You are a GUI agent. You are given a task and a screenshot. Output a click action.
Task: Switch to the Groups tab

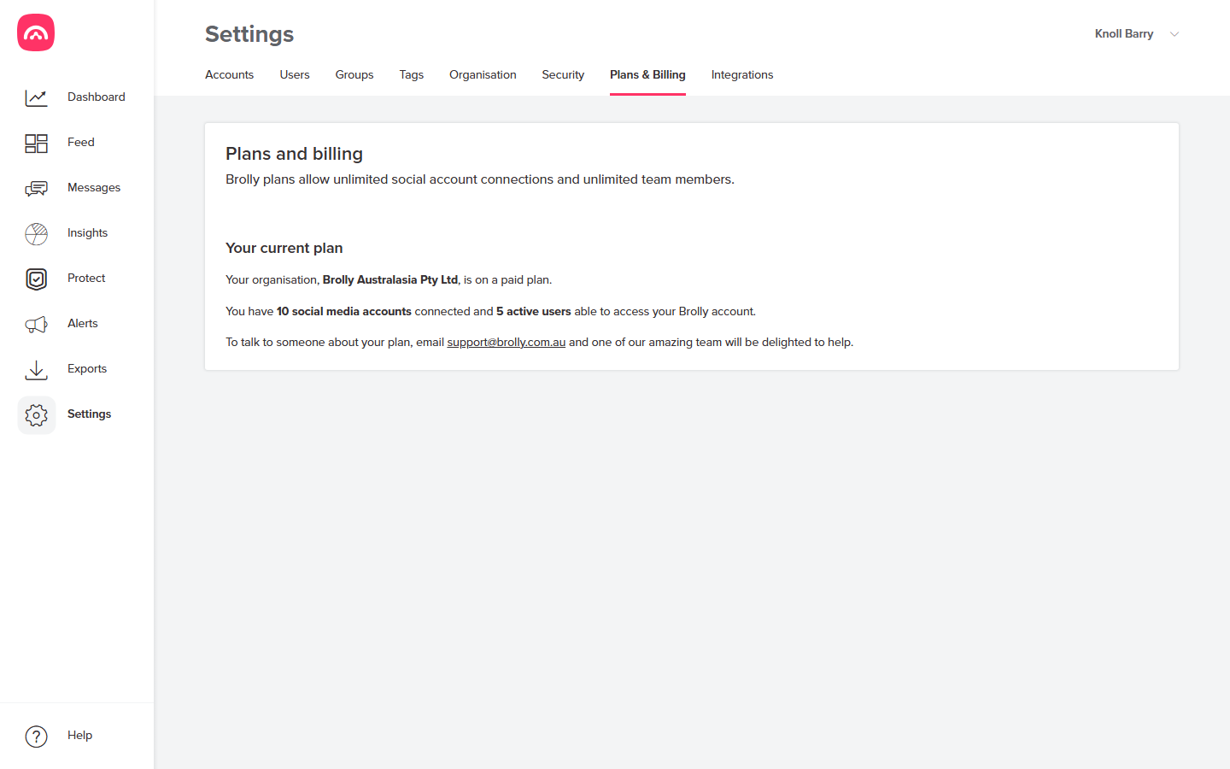(x=354, y=74)
